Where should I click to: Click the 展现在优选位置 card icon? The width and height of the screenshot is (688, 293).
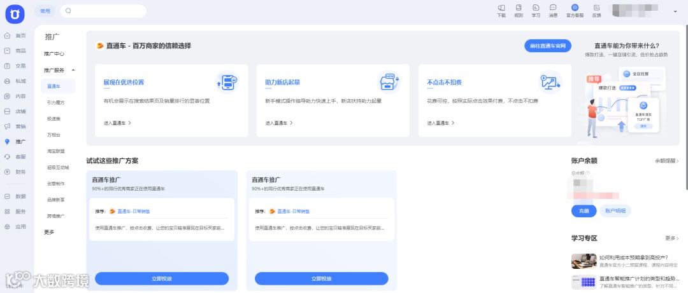tap(226, 81)
